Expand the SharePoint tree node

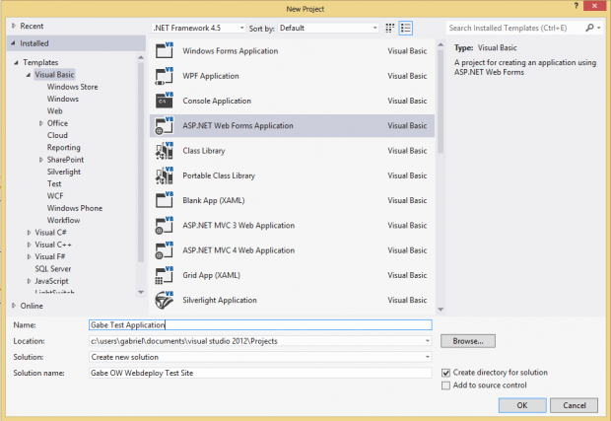click(41, 160)
